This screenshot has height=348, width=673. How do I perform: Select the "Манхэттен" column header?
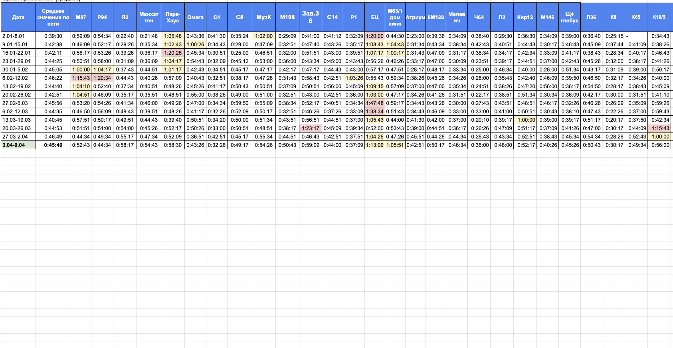point(149,17)
